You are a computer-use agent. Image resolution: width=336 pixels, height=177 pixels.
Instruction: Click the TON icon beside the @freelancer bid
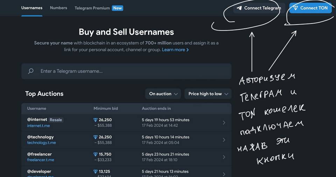point(96,154)
